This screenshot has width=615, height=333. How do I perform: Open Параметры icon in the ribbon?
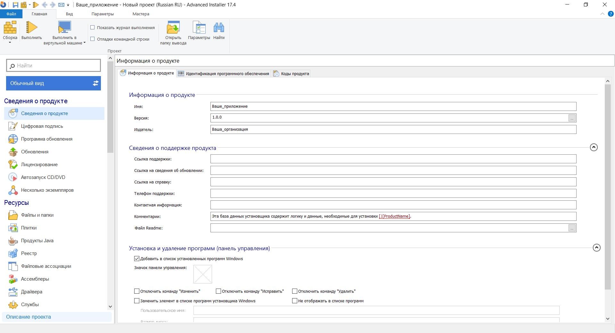click(199, 28)
